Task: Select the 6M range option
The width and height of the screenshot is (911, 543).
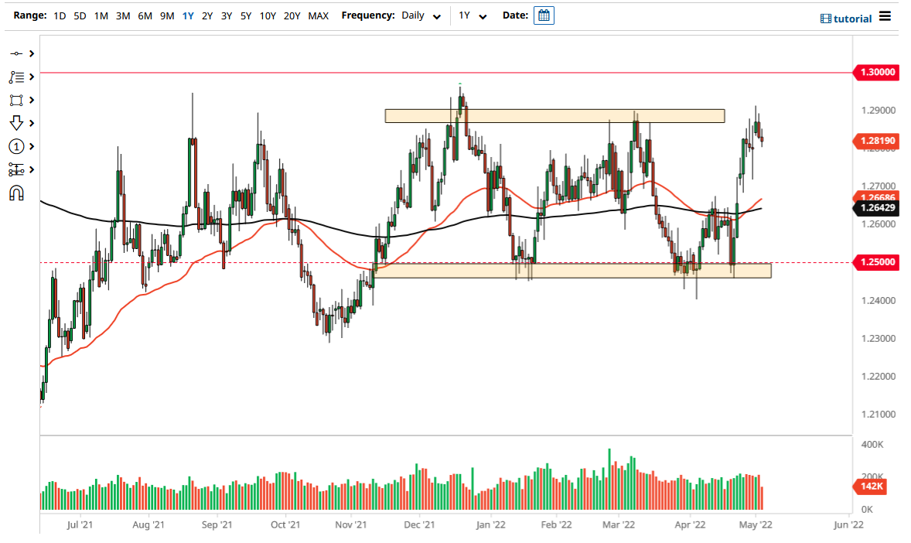Action: [x=144, y=15]
